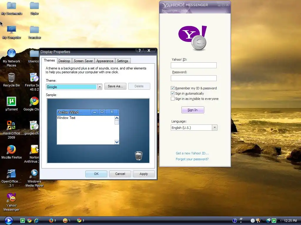301x225 pixels.
Task: Click the green µTorrent tray icon
Action: click(x=274, y=221)
